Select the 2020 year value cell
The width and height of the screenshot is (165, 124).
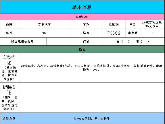click(45, 33)
